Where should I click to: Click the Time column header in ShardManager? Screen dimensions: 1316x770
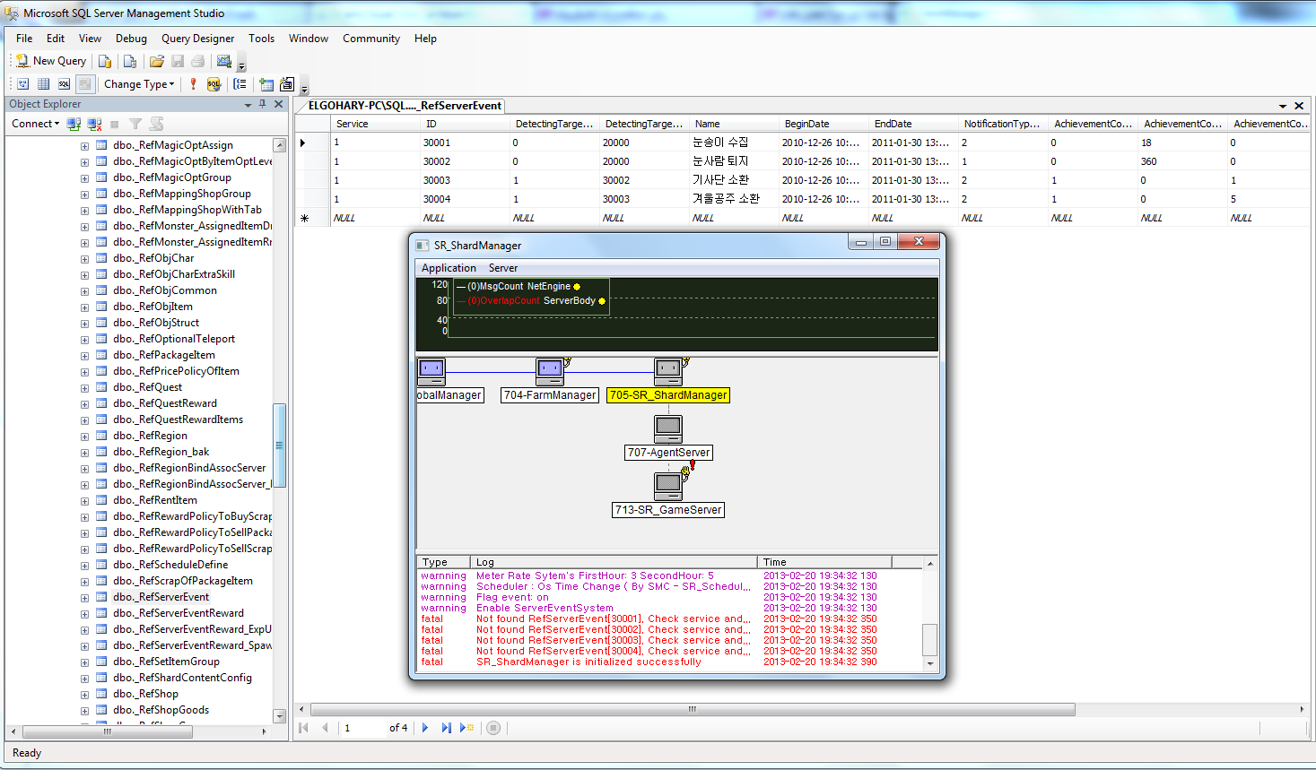825,562
